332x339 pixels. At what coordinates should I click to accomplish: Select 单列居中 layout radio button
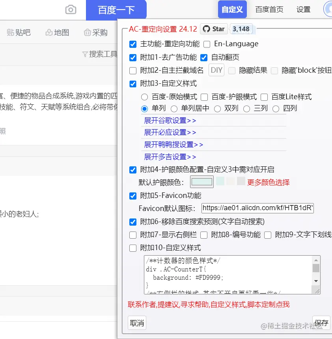tap(174, 109)
